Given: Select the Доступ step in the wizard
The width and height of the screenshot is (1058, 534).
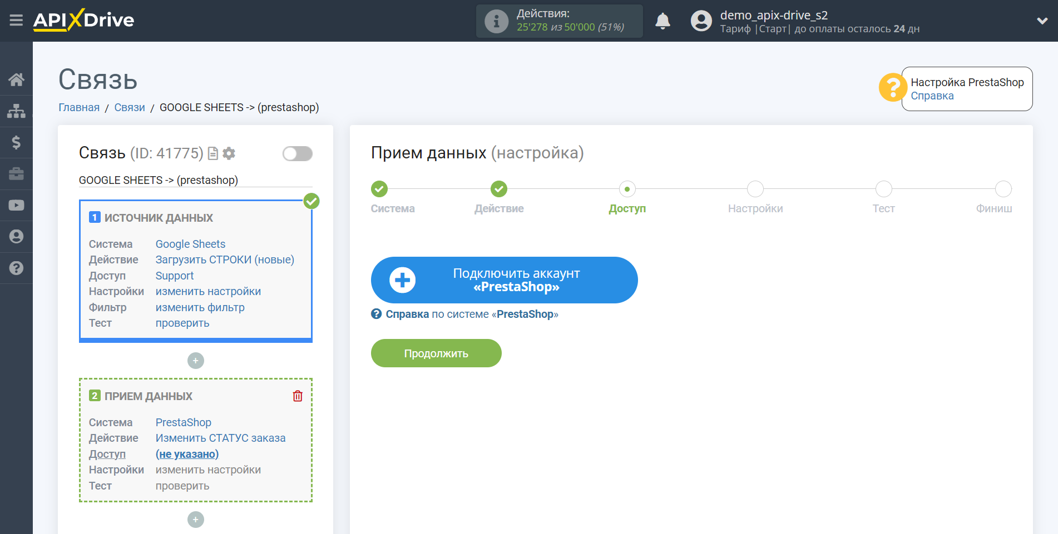Looking at the screenshot, I should click(627, 189).
